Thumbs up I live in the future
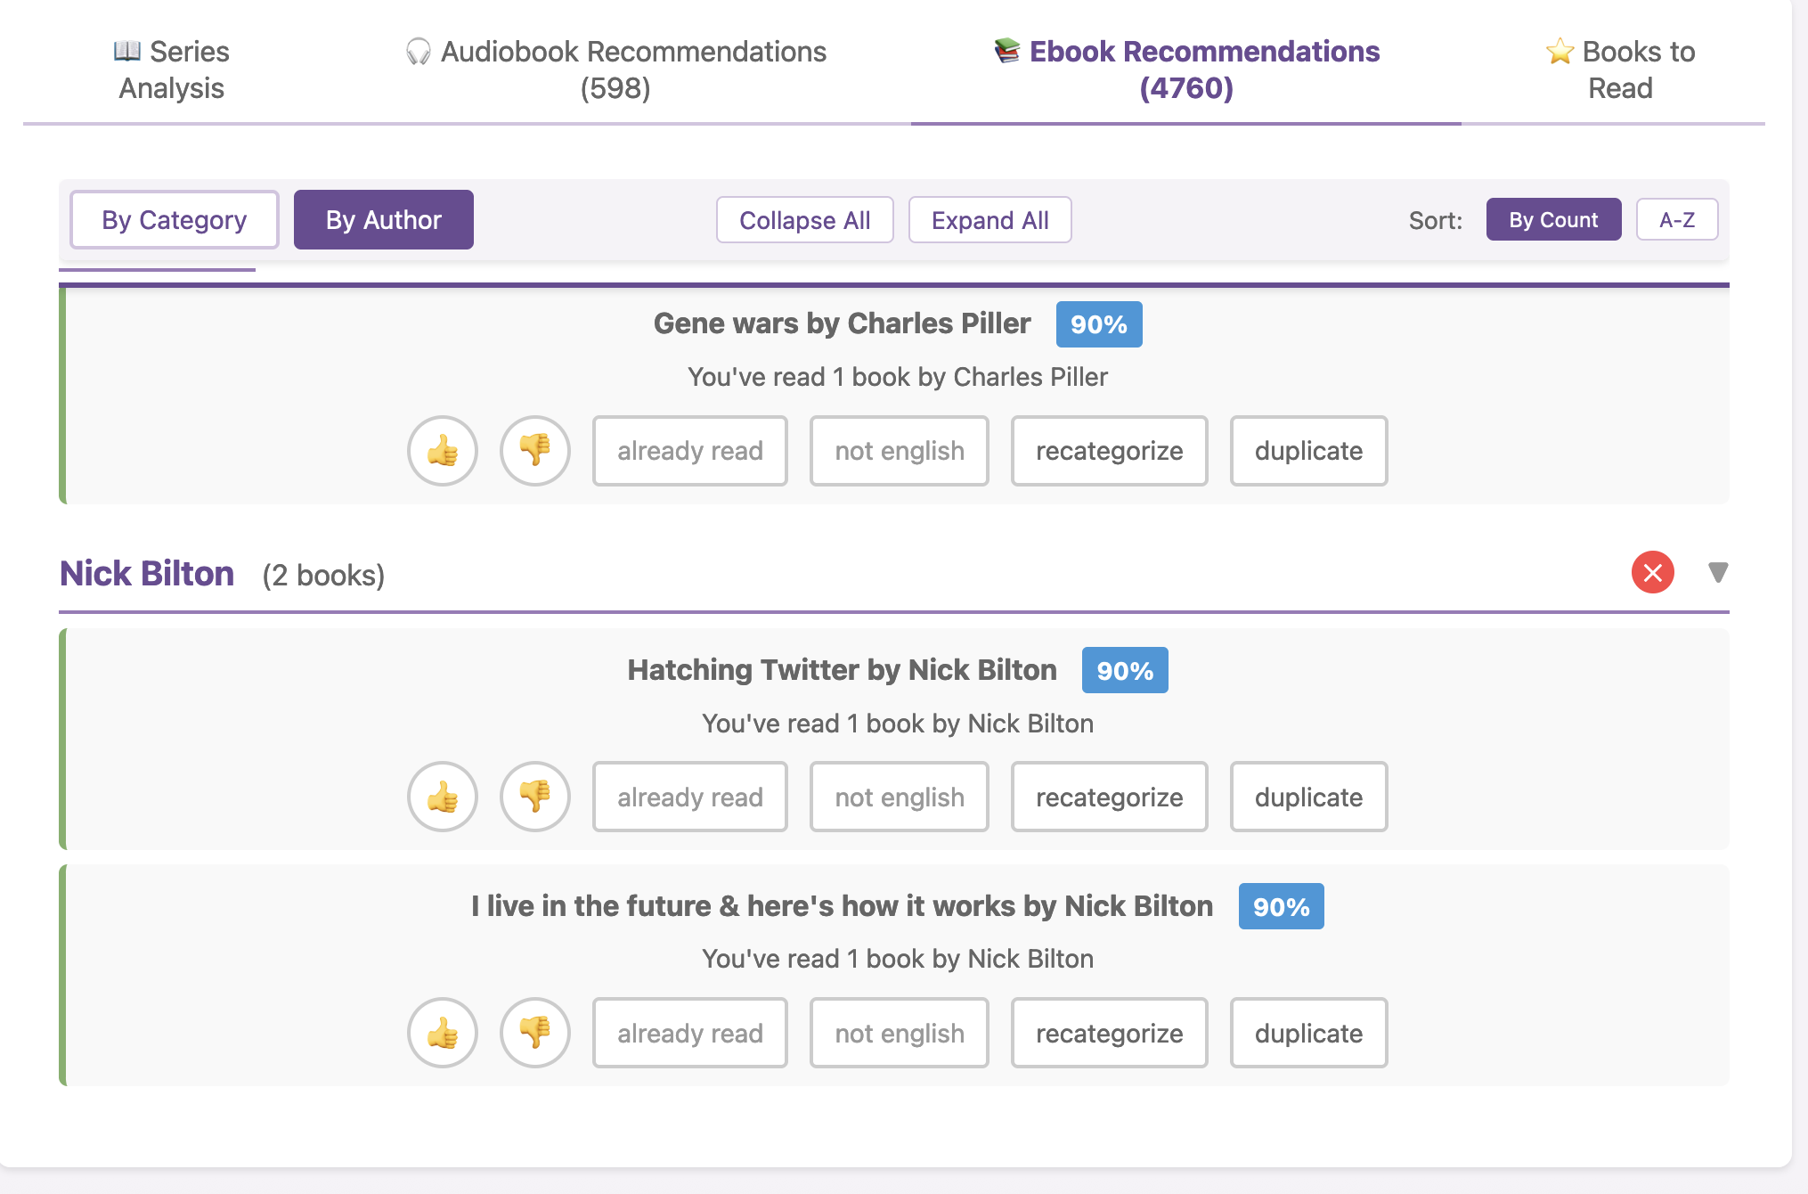The width and height of the screenshot is (1808, 1194). click(x=443, y=1033)
